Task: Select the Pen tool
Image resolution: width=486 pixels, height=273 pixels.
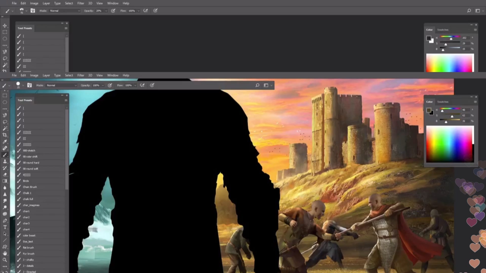Action: 5,220
